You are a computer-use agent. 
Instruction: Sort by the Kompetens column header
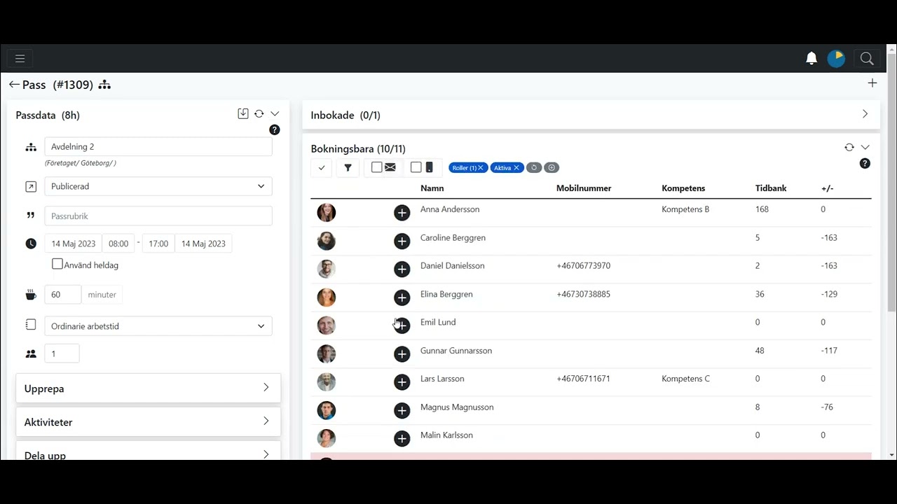pos(683,188)
